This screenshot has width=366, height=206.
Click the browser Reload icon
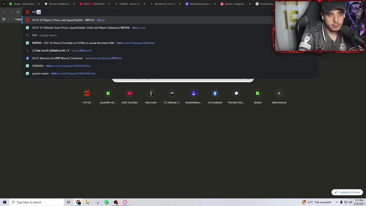coord(18,12)
